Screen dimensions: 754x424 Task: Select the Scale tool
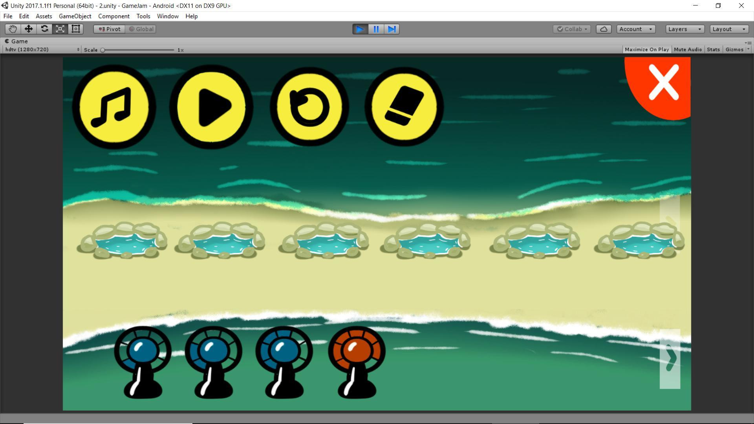pos(60,29)
